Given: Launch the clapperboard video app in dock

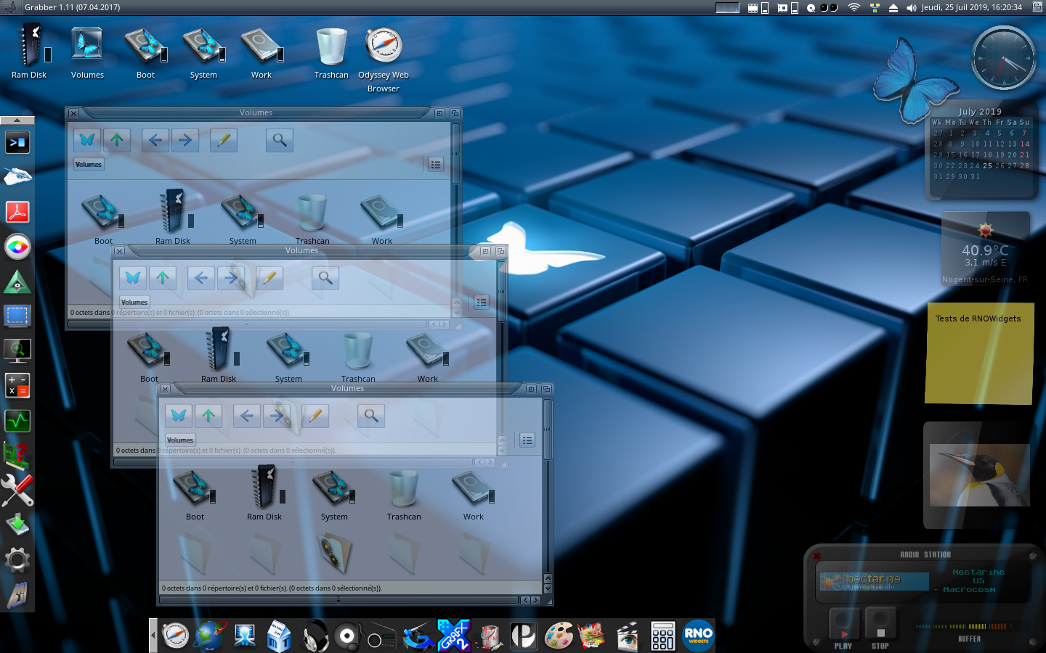Looking at the screenshot, I should pyautogui.click(x=628, y=636).
